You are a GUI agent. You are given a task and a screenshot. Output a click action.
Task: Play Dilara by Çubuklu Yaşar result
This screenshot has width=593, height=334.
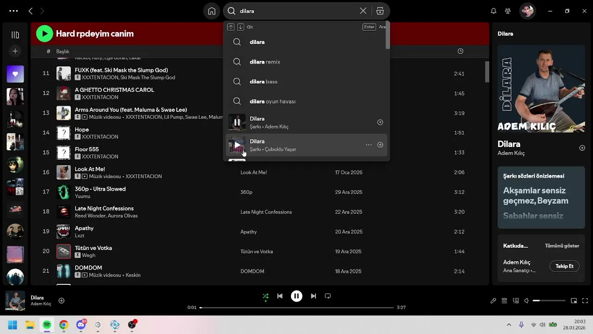coord(237,145)
